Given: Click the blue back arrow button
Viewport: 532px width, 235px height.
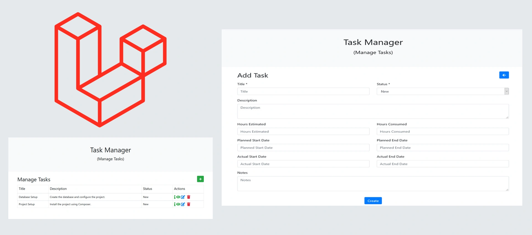Looking at the screenshot, I should point(504,75).
